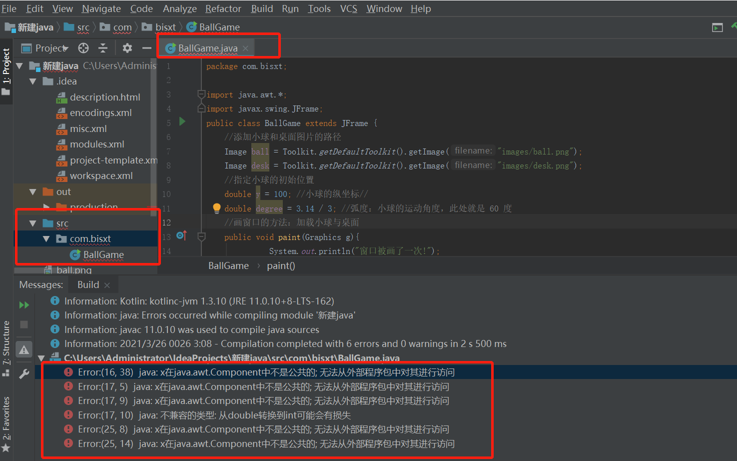Expand the production folder node
This screenshot has height=461, width=737.
[x=46, y=206]
